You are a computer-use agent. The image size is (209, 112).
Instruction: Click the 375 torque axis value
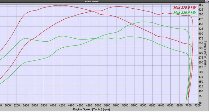201,38
